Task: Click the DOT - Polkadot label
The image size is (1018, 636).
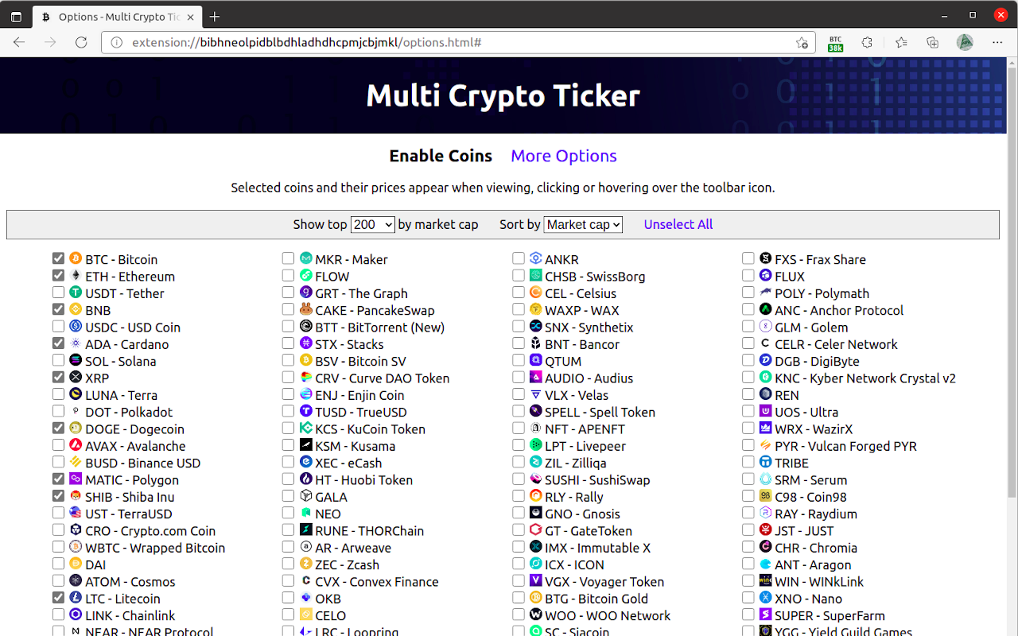Action: (x=129, y=412)
